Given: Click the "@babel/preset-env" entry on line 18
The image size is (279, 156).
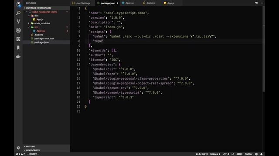Looking at the screenshot, I should pyautogui.click(x=110, y=88).
